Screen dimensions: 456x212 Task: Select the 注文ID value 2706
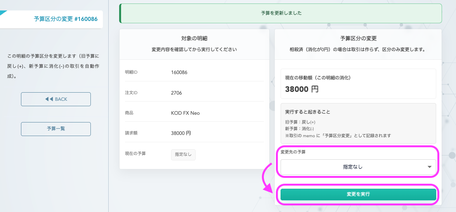176,93
